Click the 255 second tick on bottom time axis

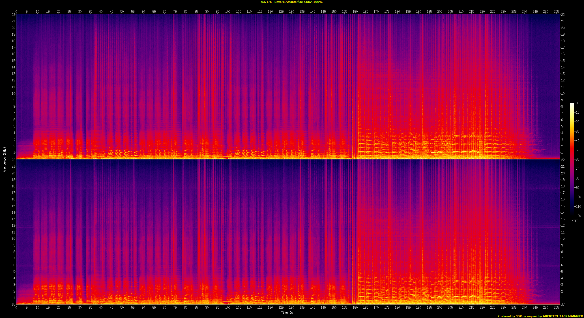(x=556, y=308)
